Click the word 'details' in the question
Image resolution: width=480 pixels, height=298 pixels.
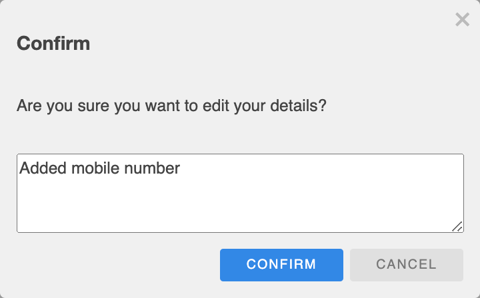pos(296,105)
